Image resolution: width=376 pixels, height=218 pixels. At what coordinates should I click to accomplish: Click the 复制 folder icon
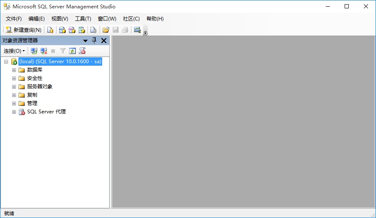(x=22, y=95)
